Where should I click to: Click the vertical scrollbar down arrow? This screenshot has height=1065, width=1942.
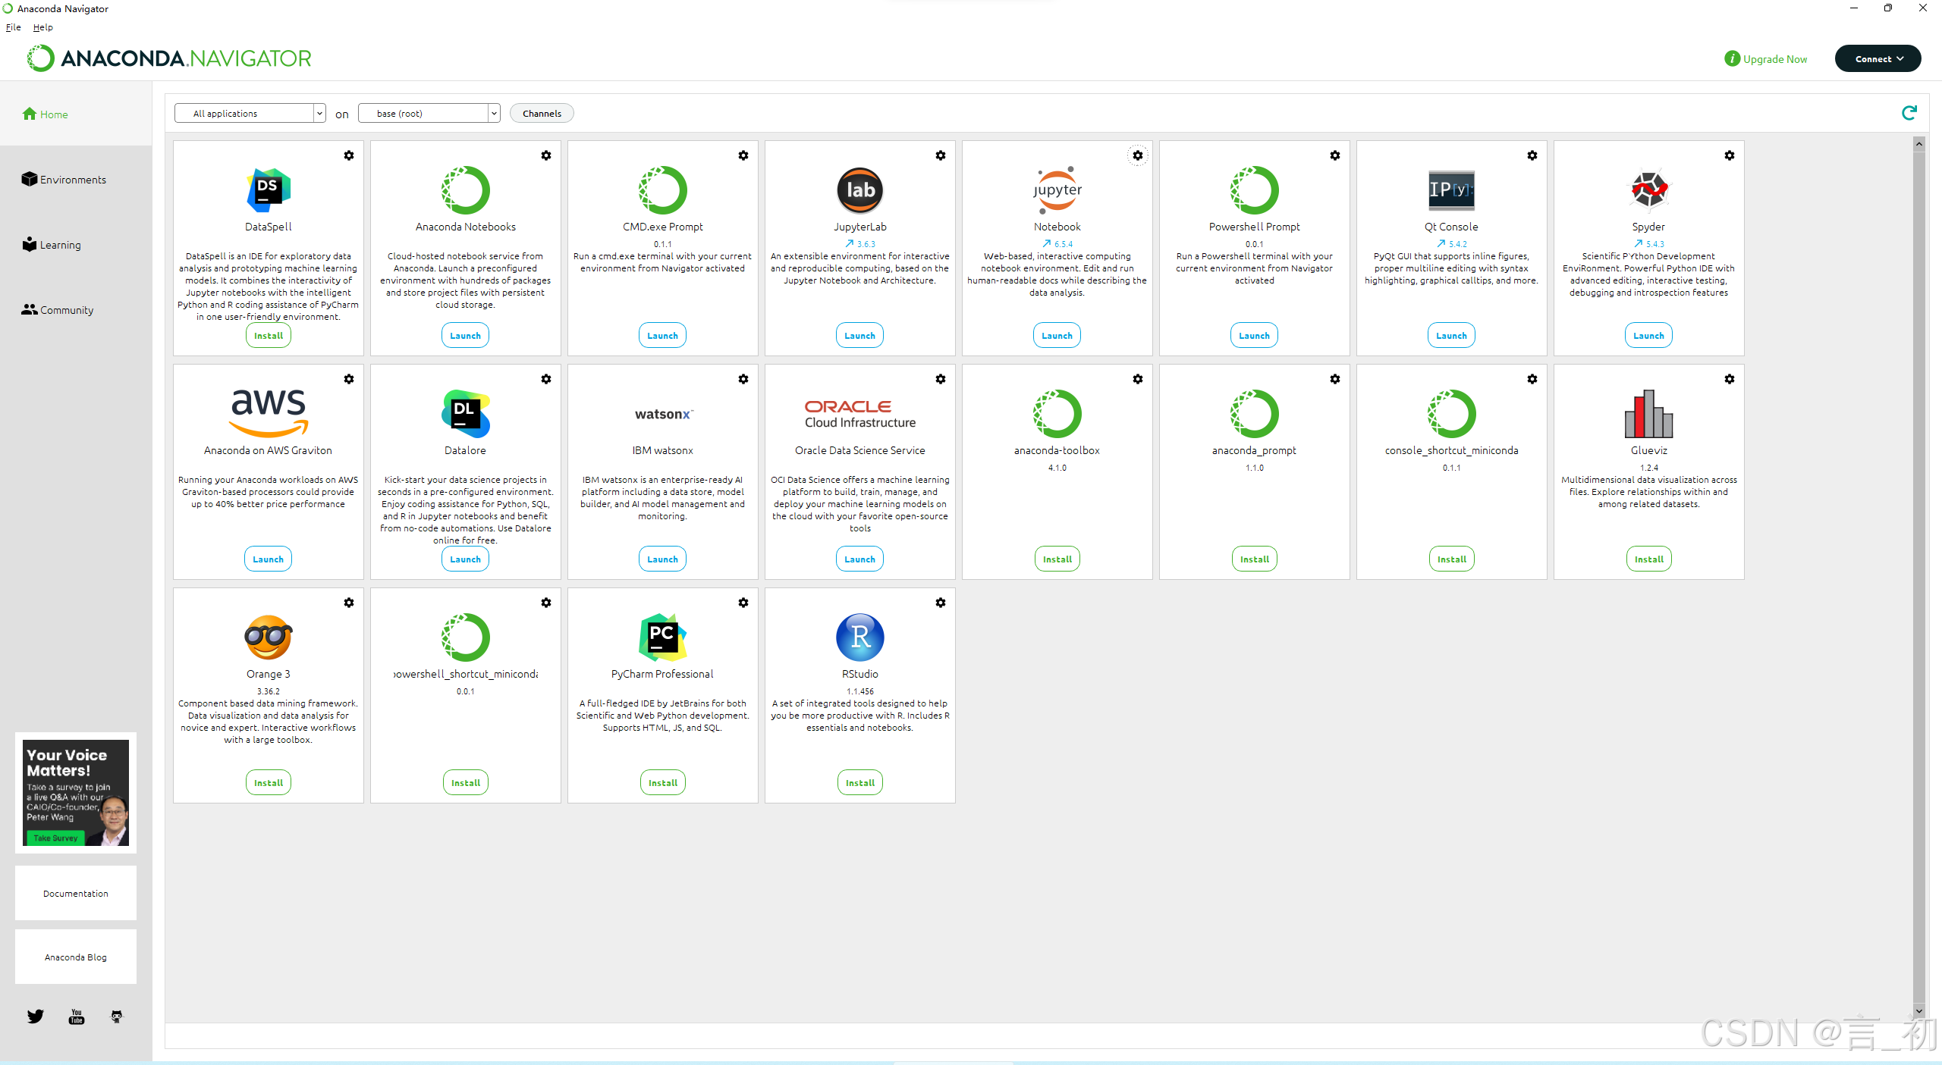point(1918,1010)
